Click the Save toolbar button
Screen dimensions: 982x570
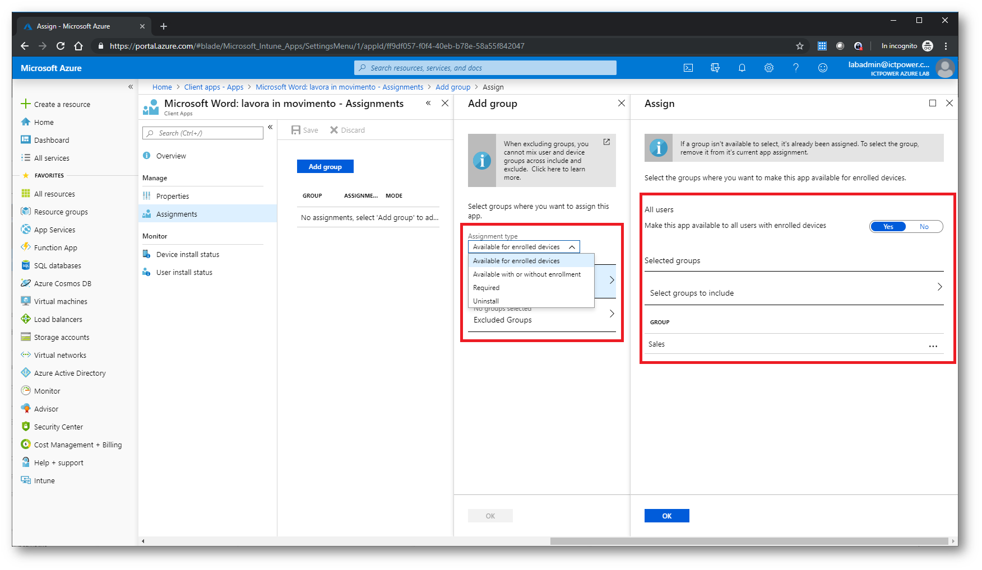click(305, 130)
